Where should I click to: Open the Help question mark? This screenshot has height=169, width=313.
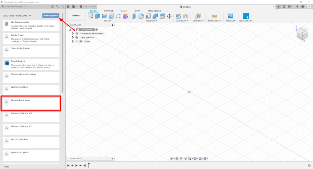(x=303, y=7)
